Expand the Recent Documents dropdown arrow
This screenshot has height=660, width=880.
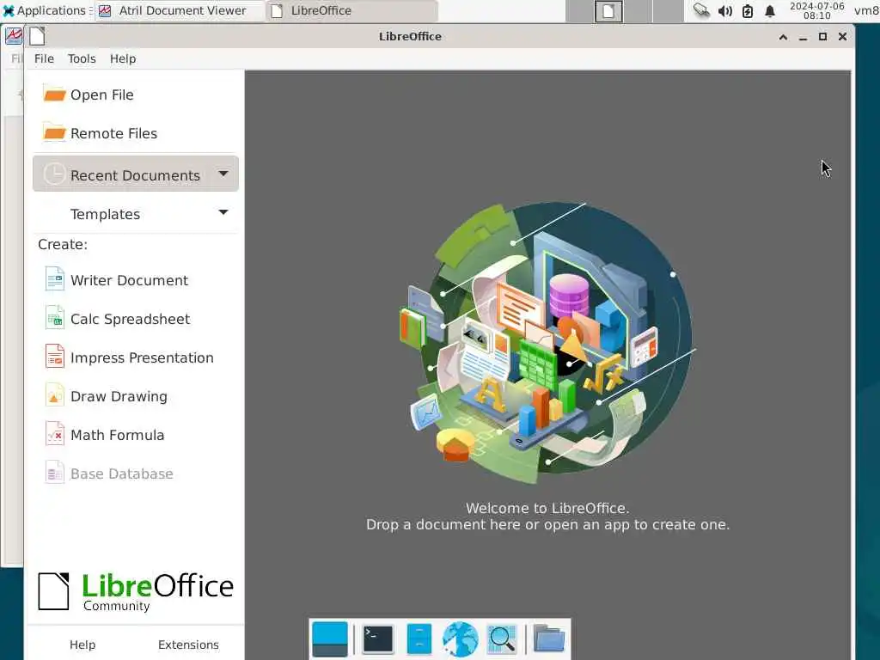pos(223,174)
